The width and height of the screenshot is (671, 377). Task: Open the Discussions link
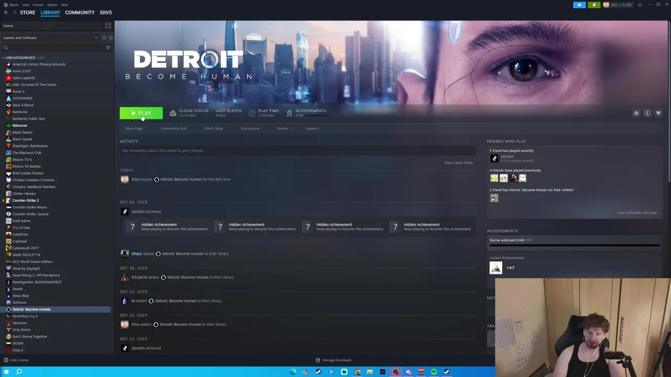point(250,128)
